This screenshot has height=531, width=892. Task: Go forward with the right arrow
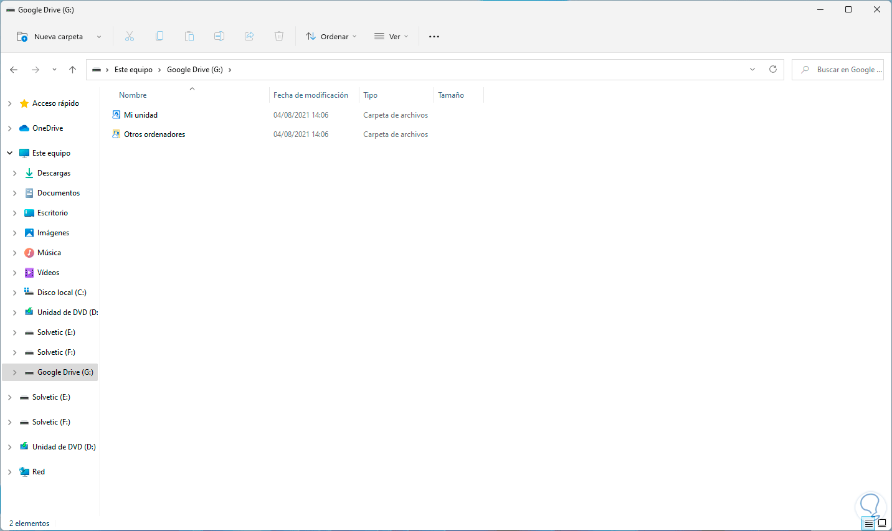pos(36,70)
